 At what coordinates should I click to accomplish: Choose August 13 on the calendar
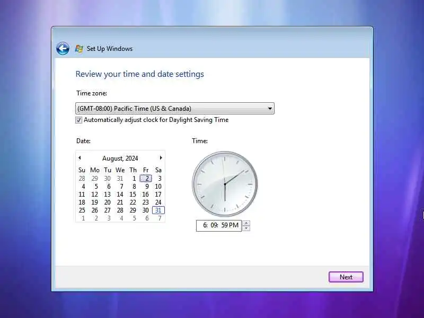tap(108, 195)
